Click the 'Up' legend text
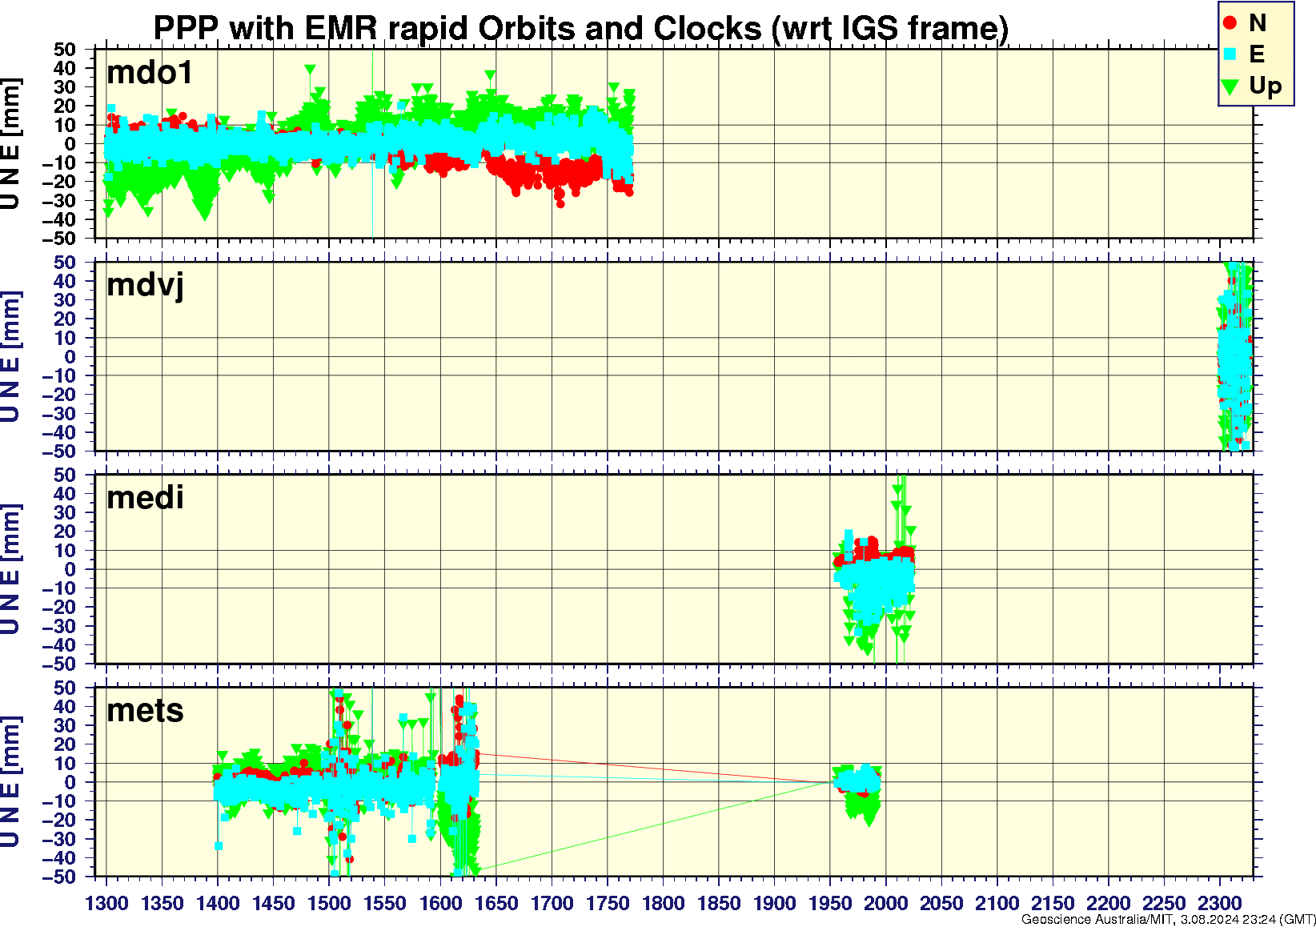 coord(1266,86)
